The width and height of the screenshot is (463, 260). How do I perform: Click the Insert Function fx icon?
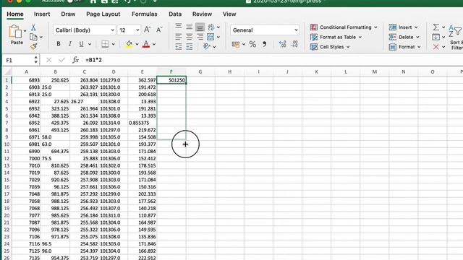(75, 60)
